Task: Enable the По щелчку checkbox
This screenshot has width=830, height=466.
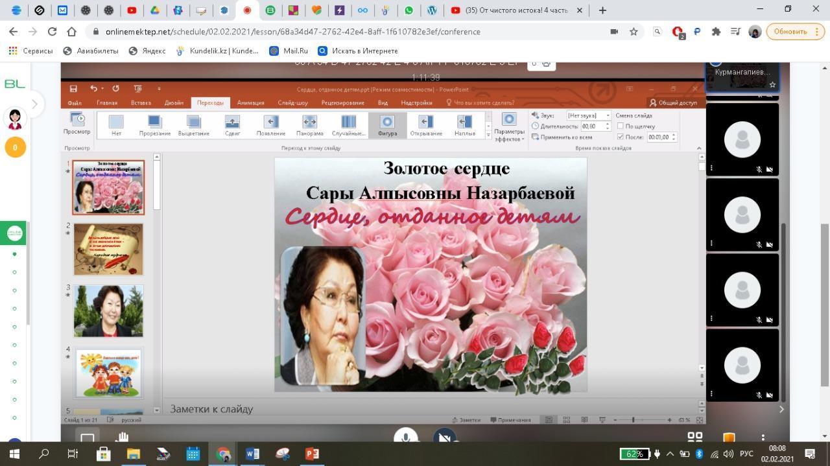Action: (x=621, y=126)
